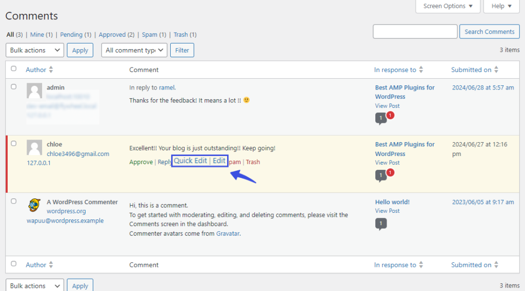The width and height of the screenshot is (525, 291).
Task: Open the 'ramel' reply link
Action: pos(167,87)
